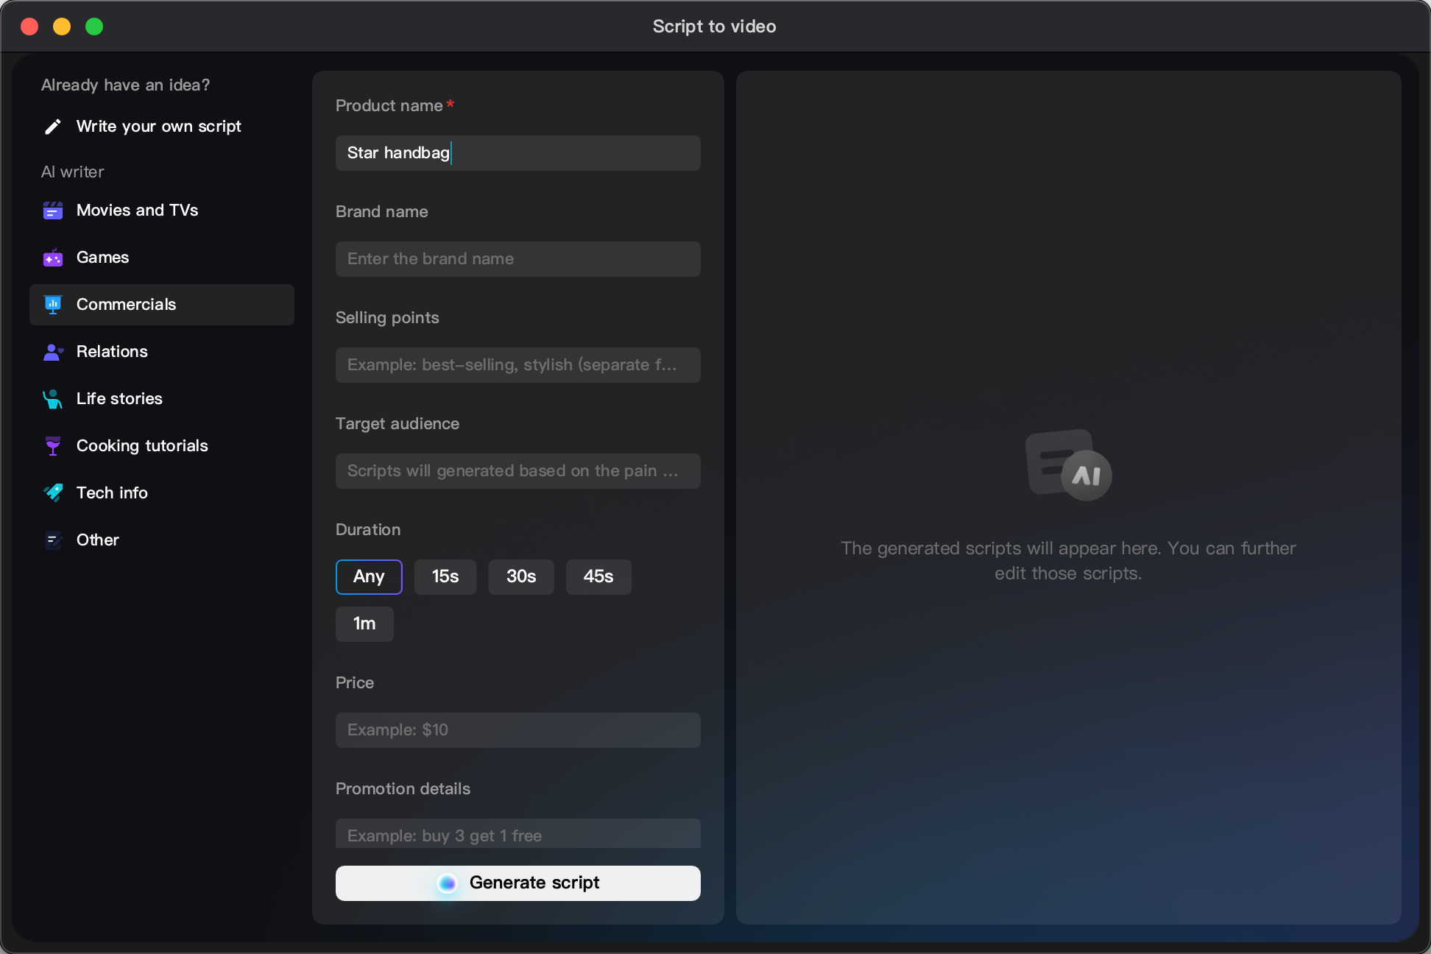This screenshot has width=1431, height=954.
Task: Click the Product name input field
Action: [x=518, y=152]
